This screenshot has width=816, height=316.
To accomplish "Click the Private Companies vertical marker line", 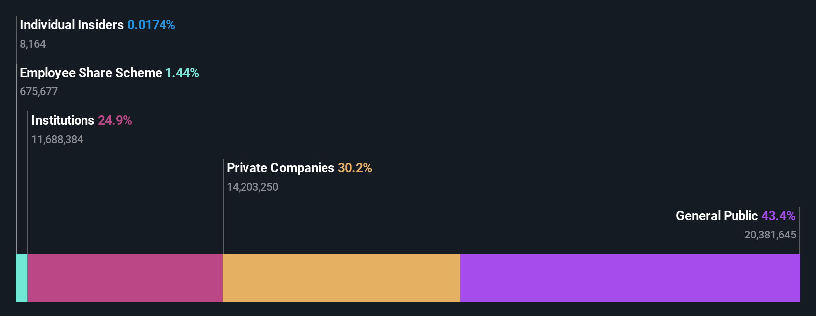I will (223, 207).
